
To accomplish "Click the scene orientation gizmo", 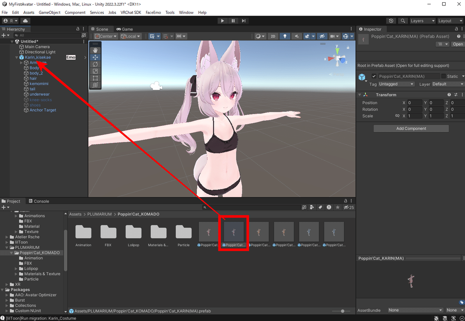I will pos(337,58).
